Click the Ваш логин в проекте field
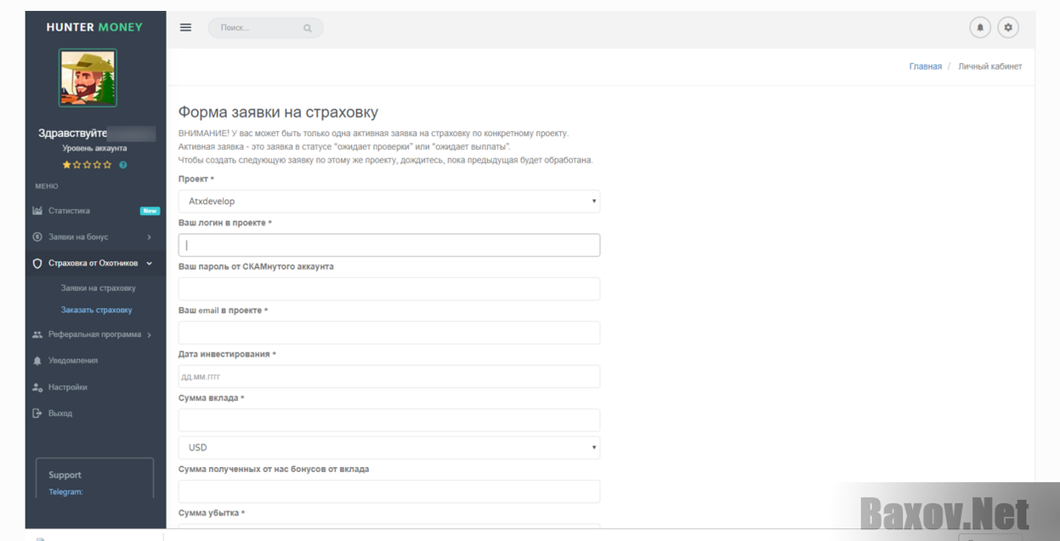1060x541 pixels. click(x=389, y=245)
